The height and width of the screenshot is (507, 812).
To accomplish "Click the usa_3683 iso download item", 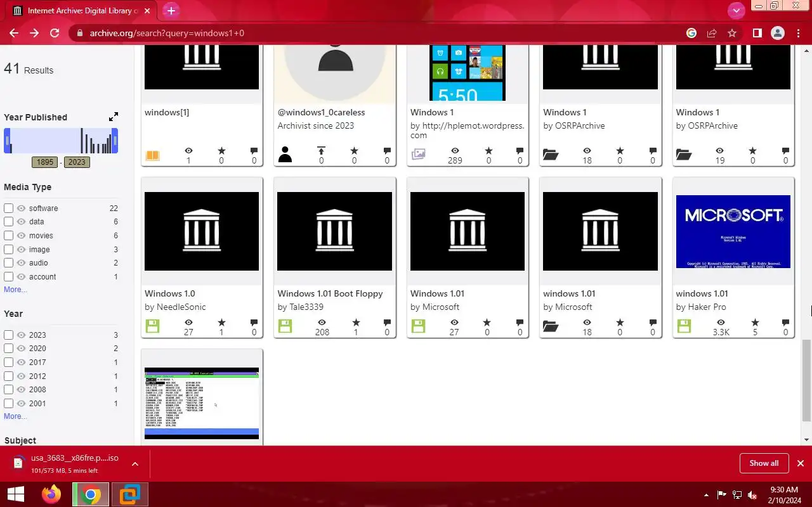I will click(74, 464).
